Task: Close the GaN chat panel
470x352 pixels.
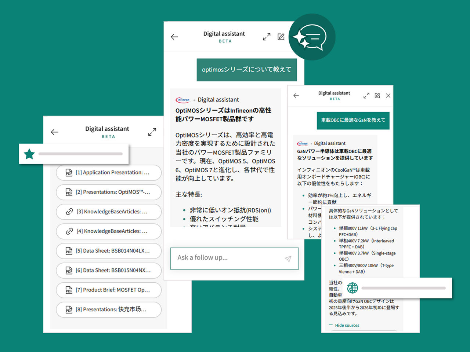Action: 388,96
